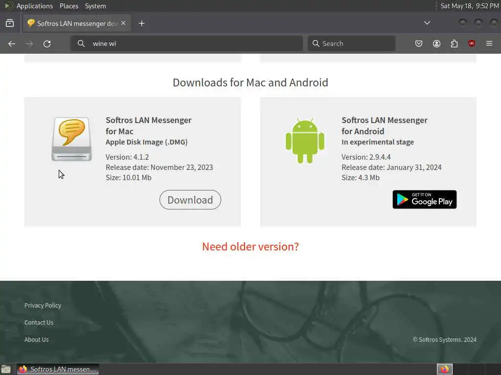Viewport: 501px width, 375px height.
Task: Click the clock showing Sat May 18
Action: point(470,6)
